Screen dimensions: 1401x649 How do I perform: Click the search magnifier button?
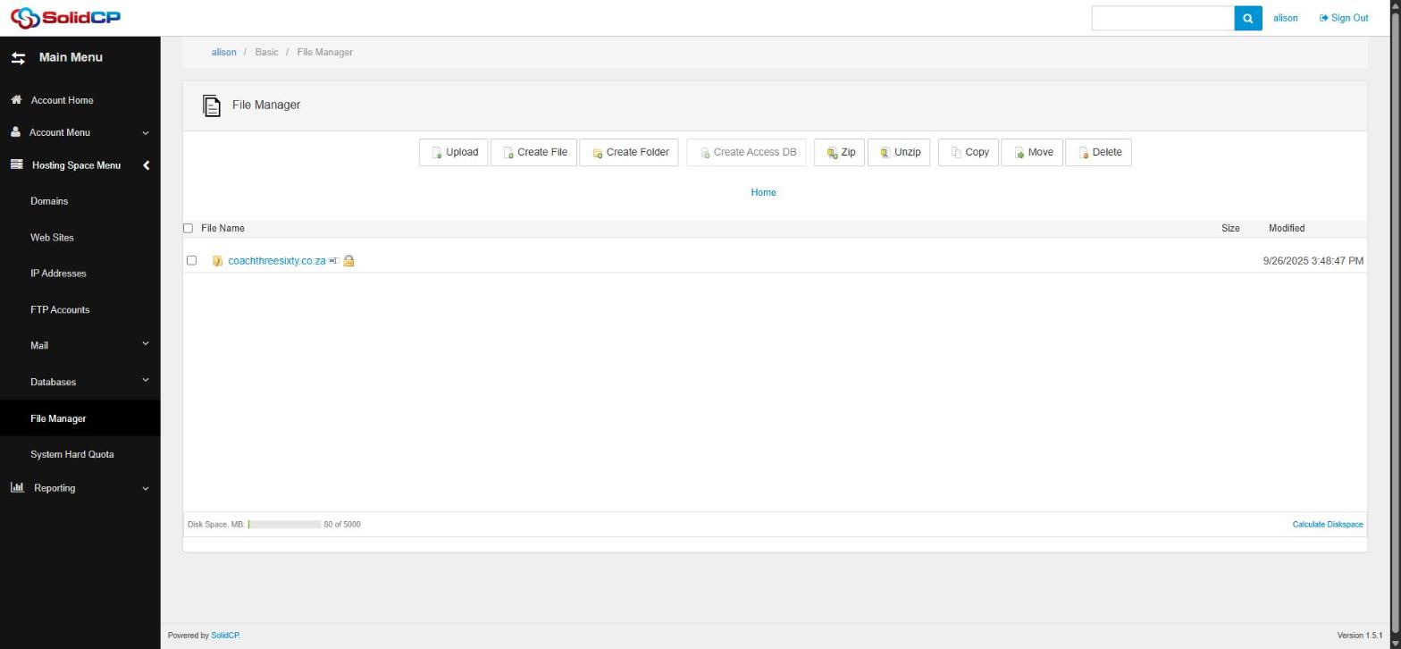[1248, 18]
